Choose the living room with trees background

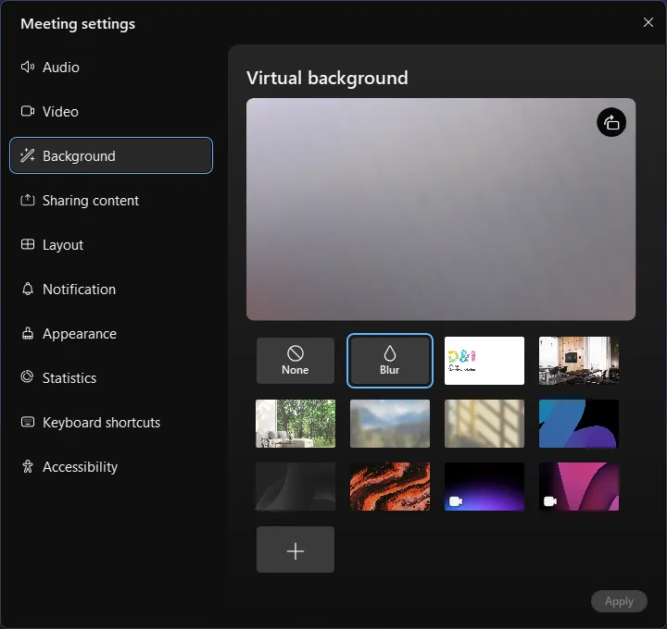coord(296,424)
